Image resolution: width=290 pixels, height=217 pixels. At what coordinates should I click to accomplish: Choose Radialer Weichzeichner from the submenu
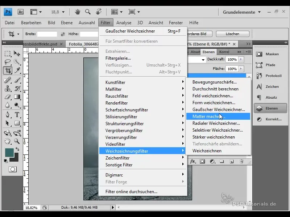[218, 123]
